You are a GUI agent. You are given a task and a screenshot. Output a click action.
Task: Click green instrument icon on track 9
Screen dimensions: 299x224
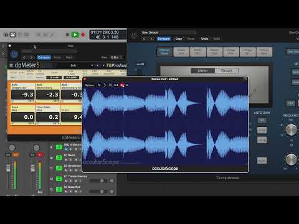[59, 147]
